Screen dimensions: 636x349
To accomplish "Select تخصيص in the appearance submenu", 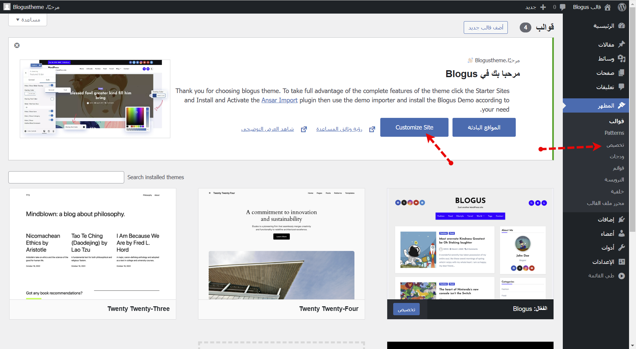I will click(x=615, y=145).
